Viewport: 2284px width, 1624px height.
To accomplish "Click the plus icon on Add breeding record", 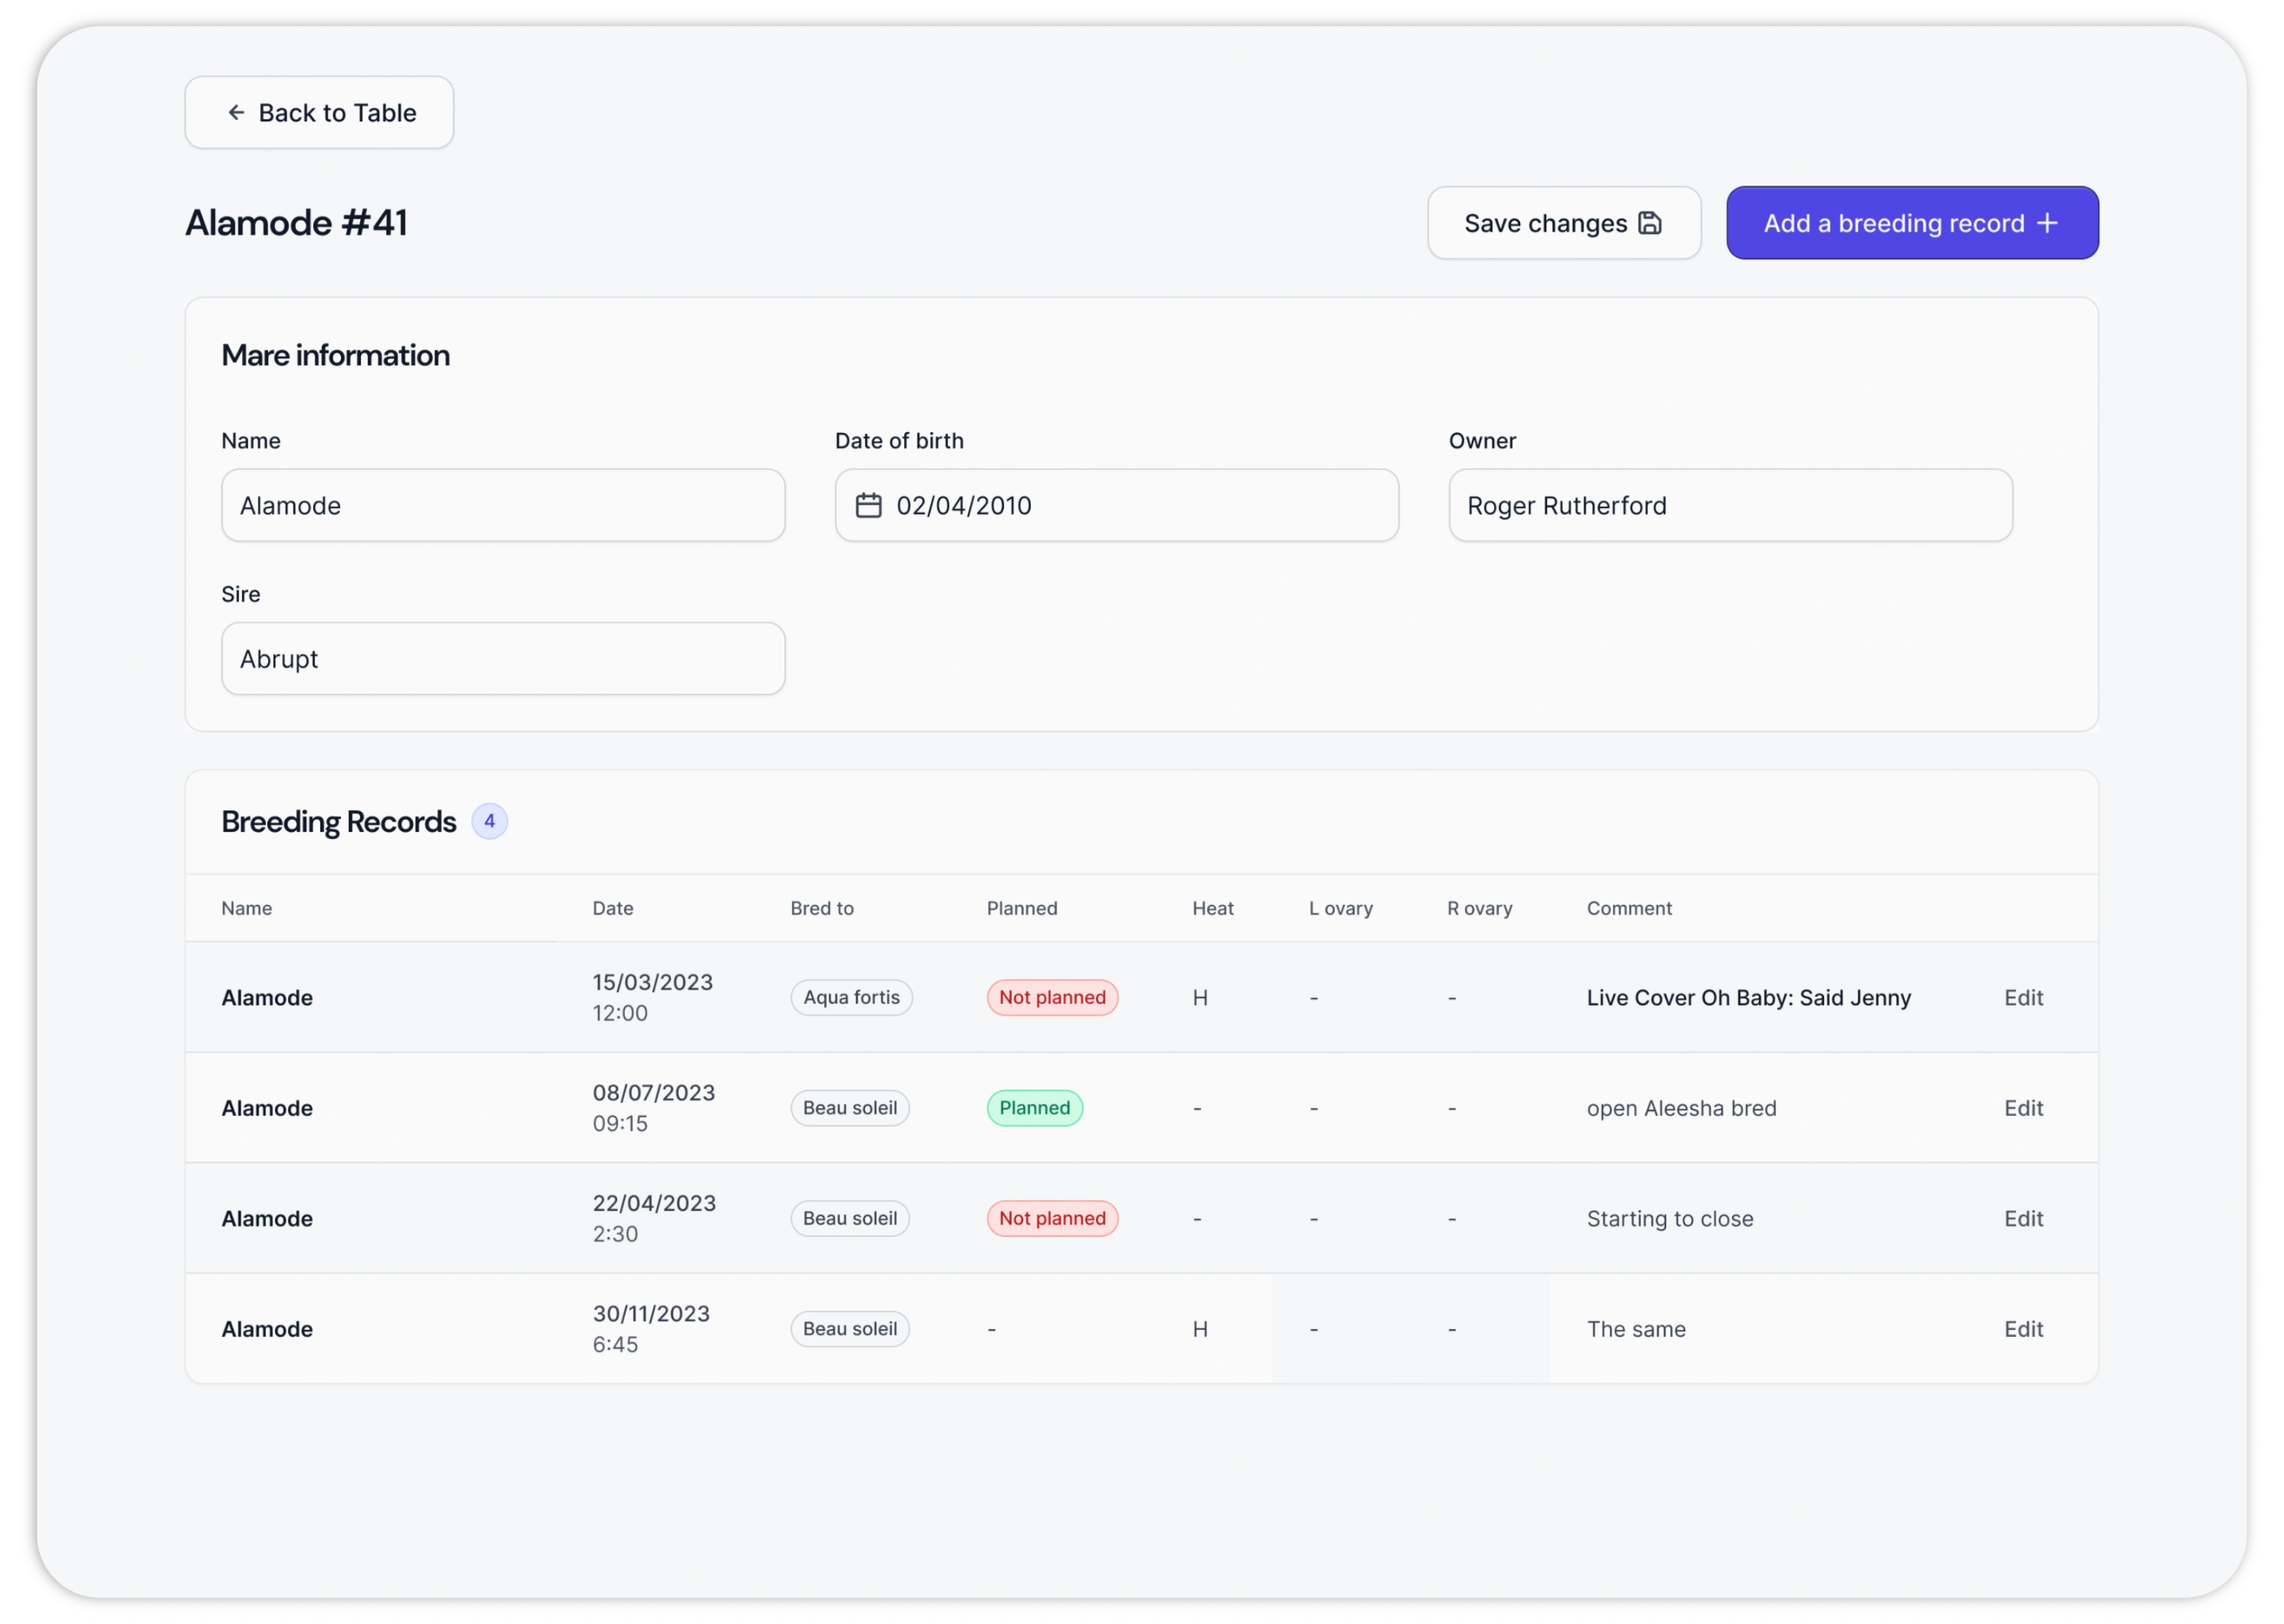I will (2047, 223).
